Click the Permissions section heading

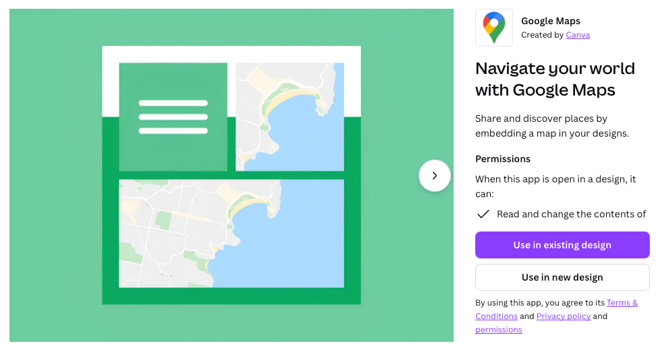pyautogui.click(x=503, y=159)
